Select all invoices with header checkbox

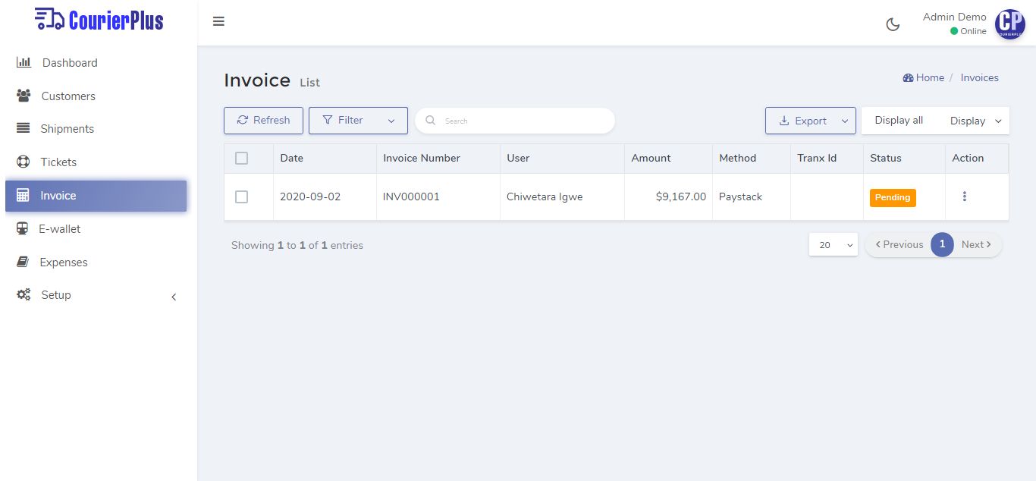pyautogui.click(x=241, y=158)
